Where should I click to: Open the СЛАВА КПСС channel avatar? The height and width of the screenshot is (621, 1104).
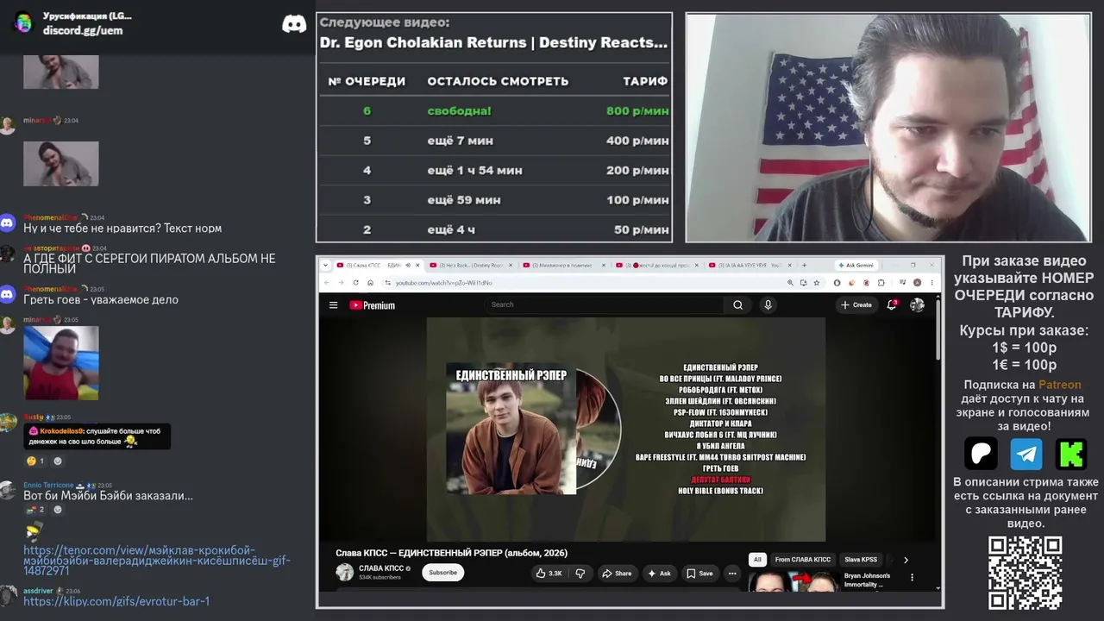coord(344,572)
